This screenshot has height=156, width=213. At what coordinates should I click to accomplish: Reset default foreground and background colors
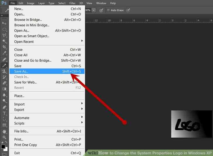tap(2, 142)
